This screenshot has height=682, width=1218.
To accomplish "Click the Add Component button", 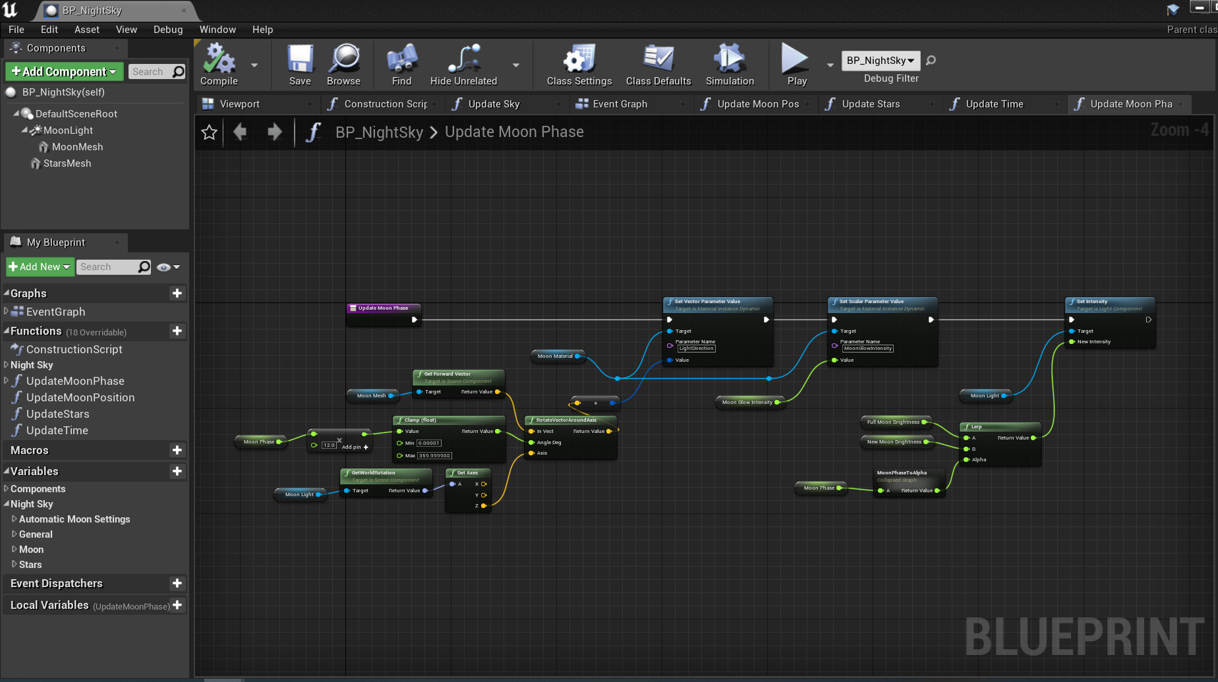I will pos(63,71).
